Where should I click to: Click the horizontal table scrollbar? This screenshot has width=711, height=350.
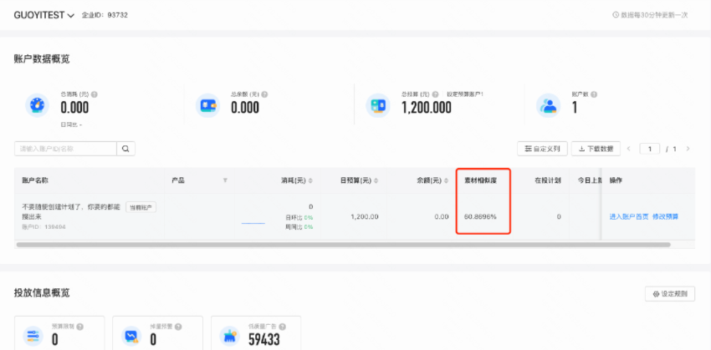pos(343,245)
